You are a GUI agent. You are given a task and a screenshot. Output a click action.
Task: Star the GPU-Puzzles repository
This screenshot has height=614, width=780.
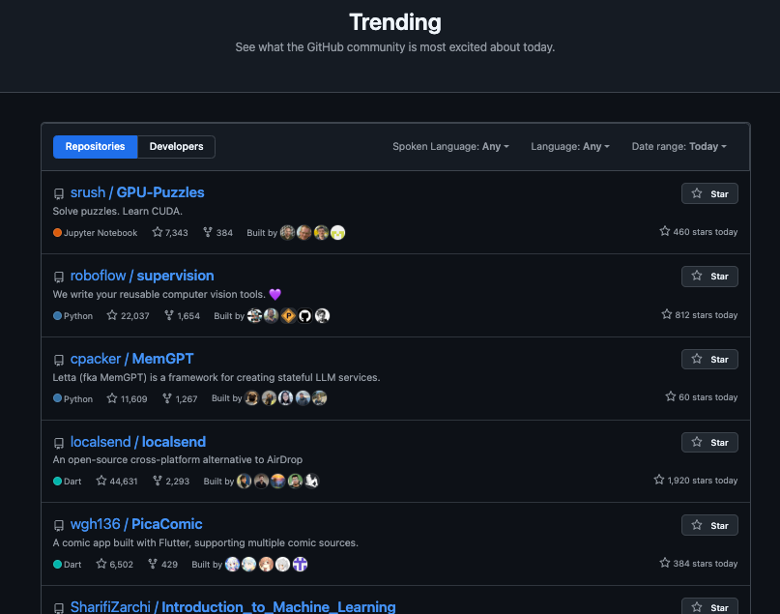[709, 193]
